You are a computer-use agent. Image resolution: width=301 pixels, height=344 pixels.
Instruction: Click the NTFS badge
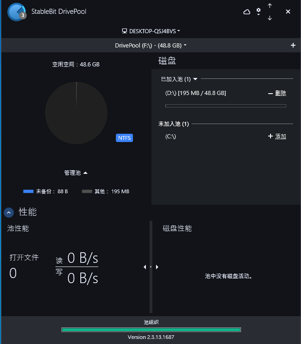(x=124, y=138)
